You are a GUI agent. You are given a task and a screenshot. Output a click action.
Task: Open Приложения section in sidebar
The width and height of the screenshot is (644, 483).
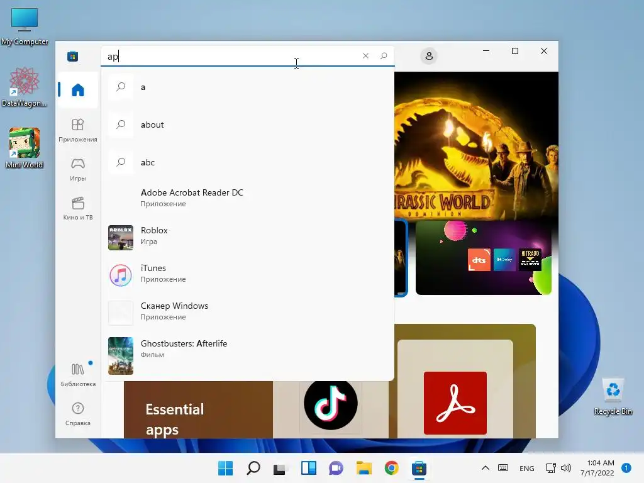pyautogui.click(x=77, y=130)
